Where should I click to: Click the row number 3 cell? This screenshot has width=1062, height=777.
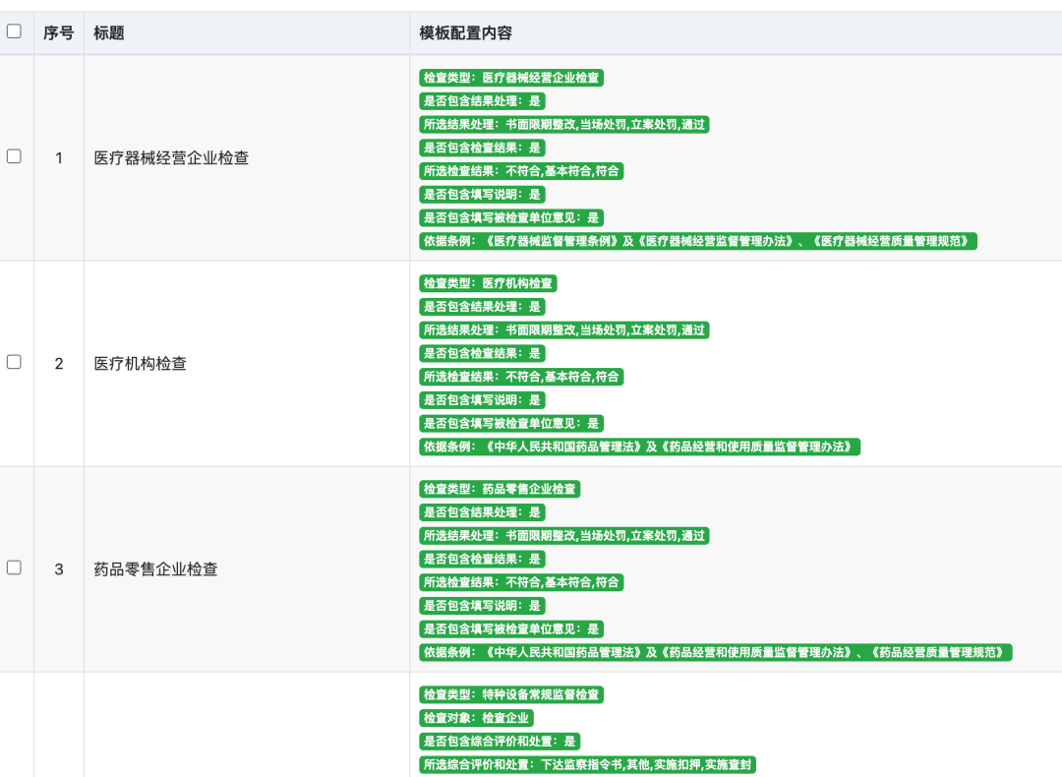click(x=58, y=568)
